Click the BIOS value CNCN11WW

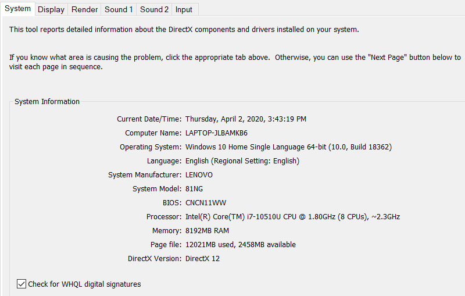206,203
